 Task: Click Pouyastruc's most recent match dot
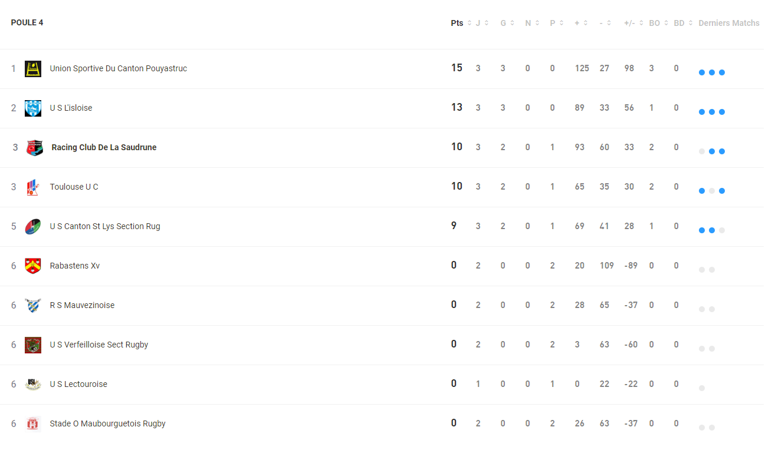pos(722,72)
